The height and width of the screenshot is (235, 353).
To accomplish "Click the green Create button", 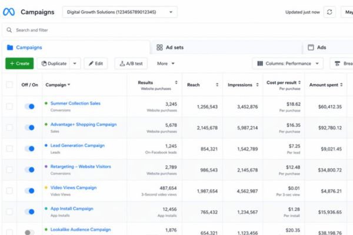I will pyautogui.click(x=19, y=63).
